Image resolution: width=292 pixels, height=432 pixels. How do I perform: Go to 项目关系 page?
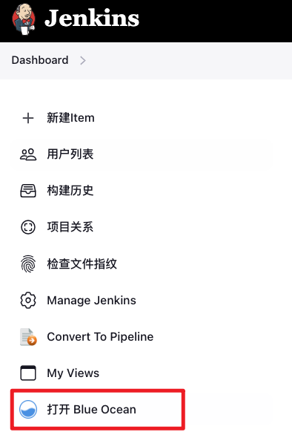coord(70,227)
